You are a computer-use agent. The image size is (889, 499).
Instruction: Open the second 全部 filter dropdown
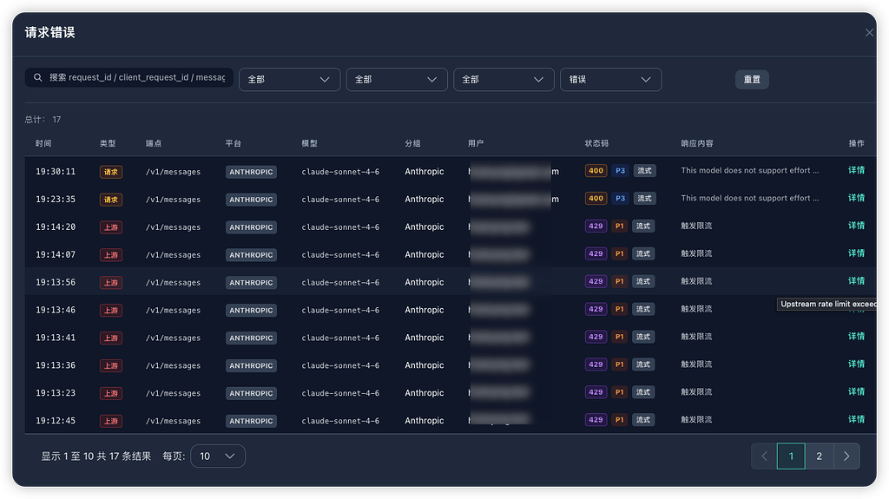click(x=396, y=79)
